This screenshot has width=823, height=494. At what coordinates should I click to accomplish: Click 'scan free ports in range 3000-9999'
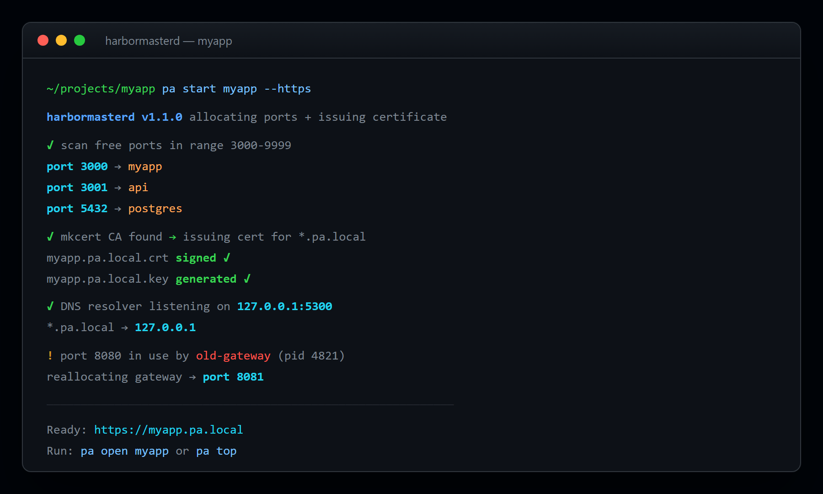(176, 145)
